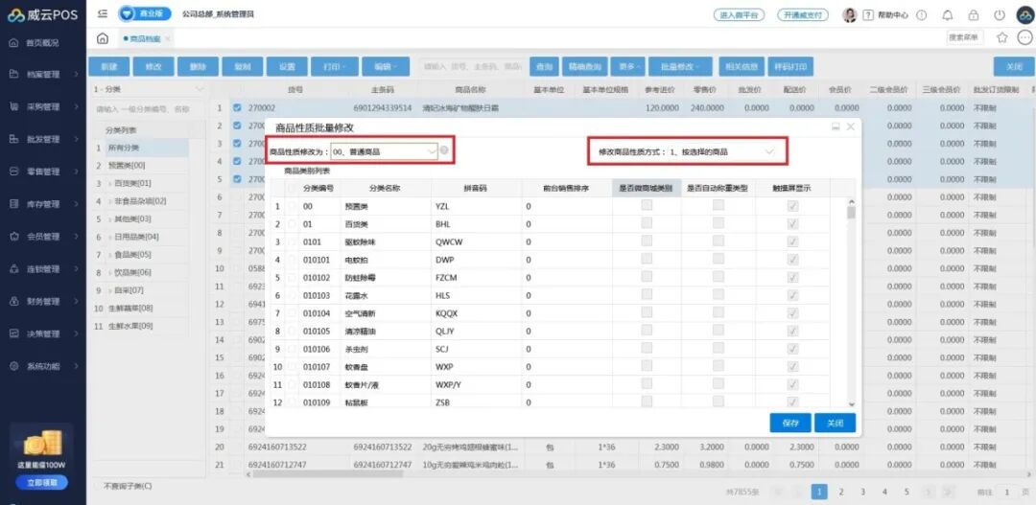Image resolution: width=1036 pixels, height=505 pixels.
Task: Click the user avatar in top bar
Action: 849,15
